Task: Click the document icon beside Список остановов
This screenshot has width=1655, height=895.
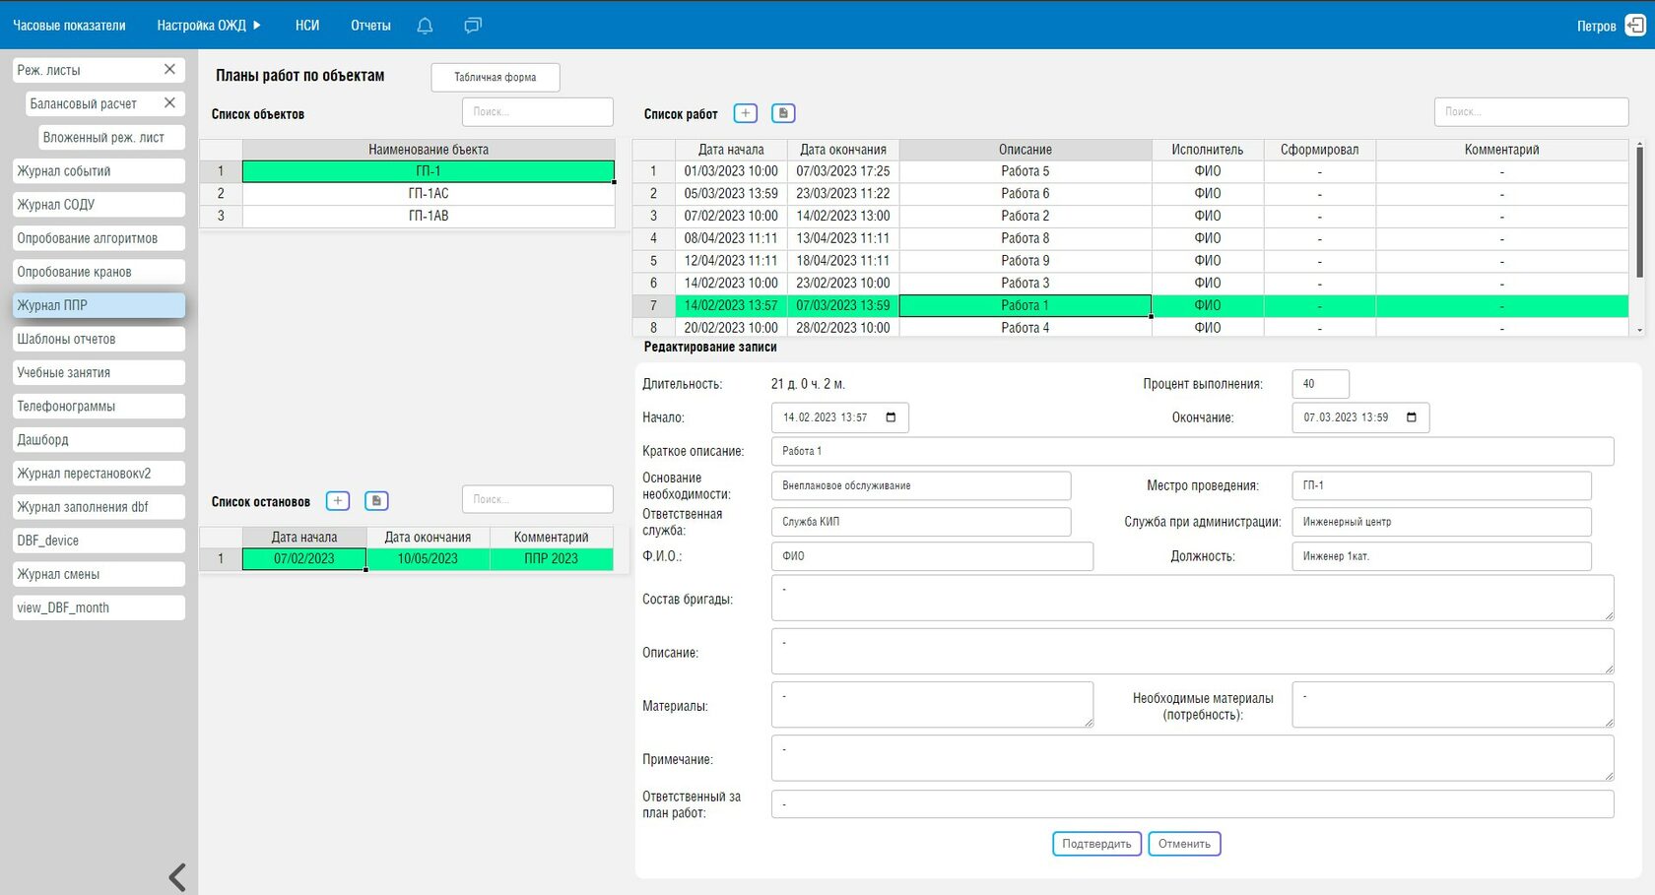Action: (x=376, y=501)
